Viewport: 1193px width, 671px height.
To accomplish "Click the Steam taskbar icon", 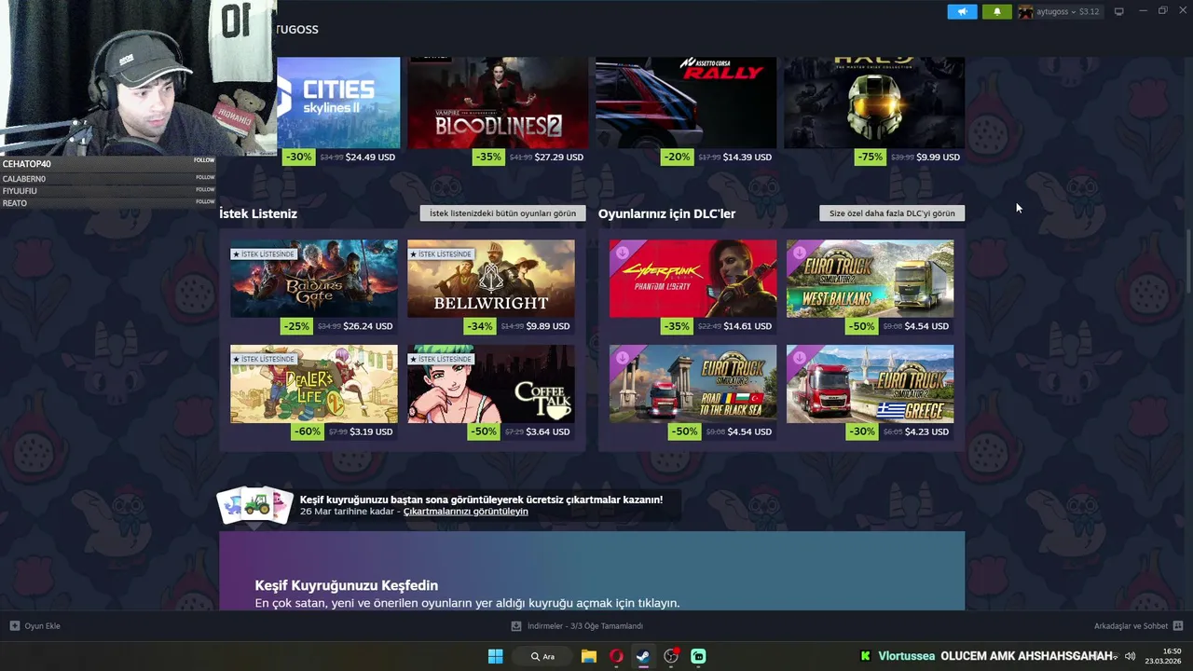I will (643, 656).
